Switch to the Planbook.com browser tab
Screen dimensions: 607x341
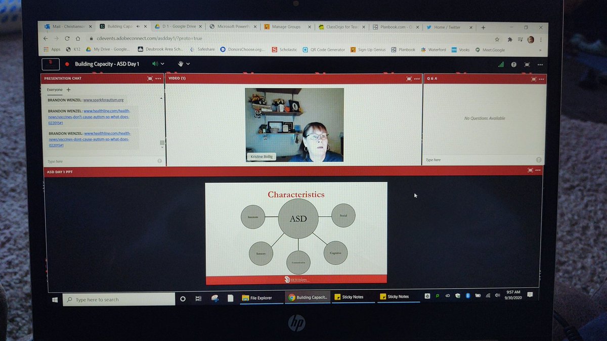(x=397, y=28)
